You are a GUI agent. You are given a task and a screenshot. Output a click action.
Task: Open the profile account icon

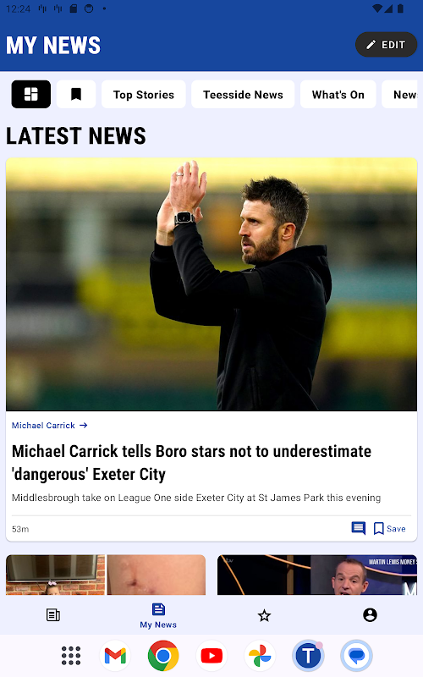pyautogui.click(x=370, y=615)
